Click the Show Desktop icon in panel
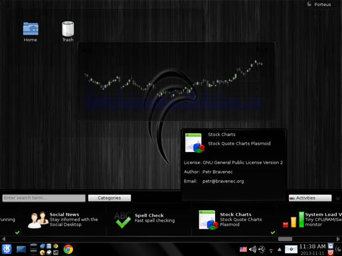 21,249
